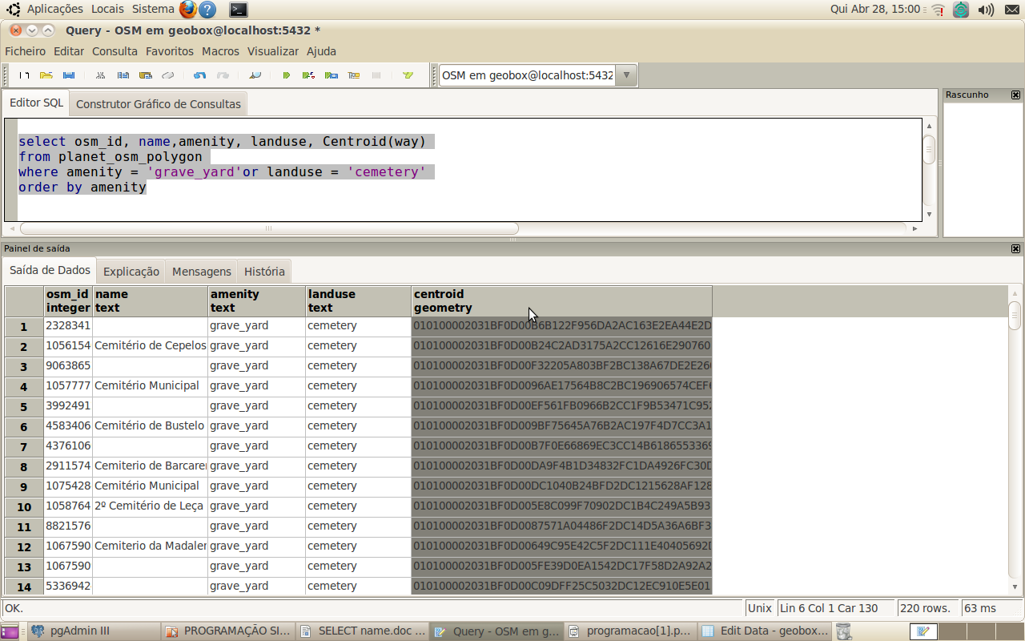Click cell '2º Cemitério de Leça'
This screenshot has width=1025, height=641.
pyautogui.click(x=151, y=506)
